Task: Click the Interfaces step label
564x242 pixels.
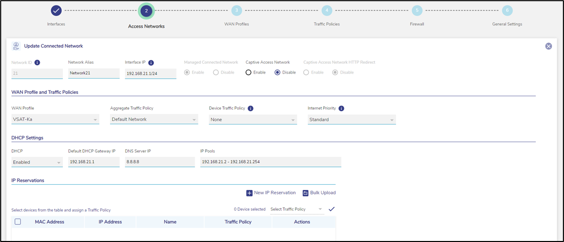Action: 56,24
